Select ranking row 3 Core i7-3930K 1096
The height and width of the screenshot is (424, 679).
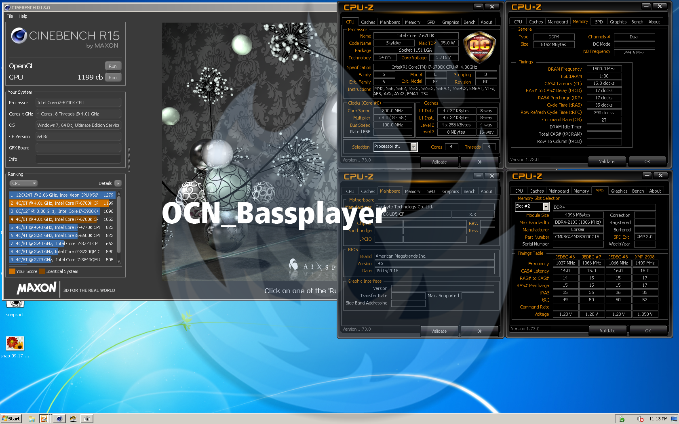pyautogui.click(x=62, y=211)
